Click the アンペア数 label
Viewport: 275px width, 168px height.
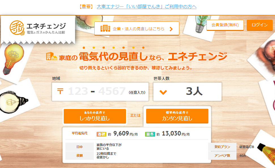tap(222, 156)
